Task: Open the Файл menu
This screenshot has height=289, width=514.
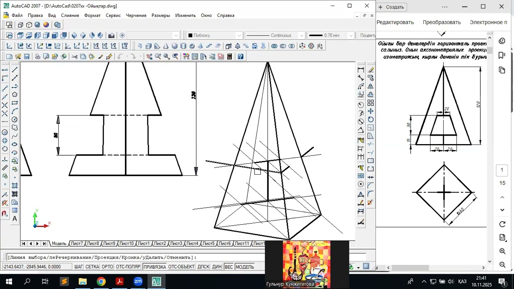Action: click(x=17, y=15)
